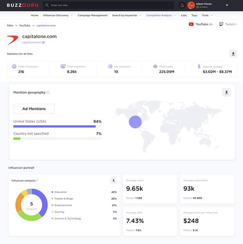The height and width of the screenshot is (244, 243).
Task: Click the Total influencers smiley icon
Action: click(14, 66)
